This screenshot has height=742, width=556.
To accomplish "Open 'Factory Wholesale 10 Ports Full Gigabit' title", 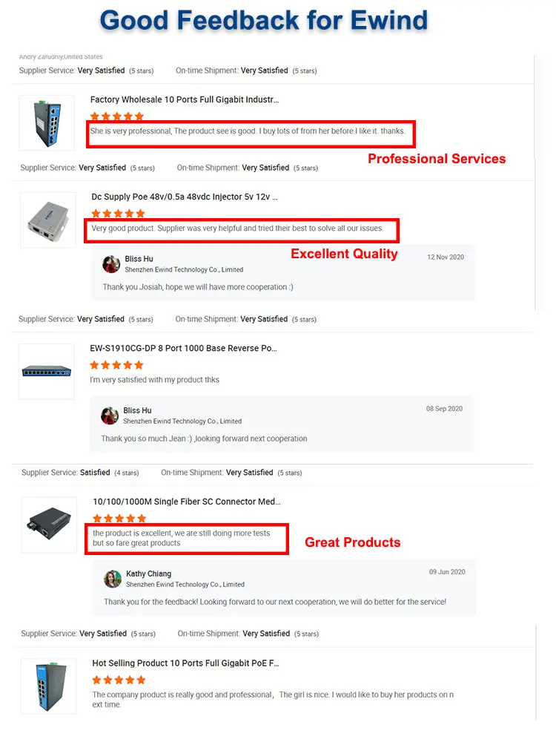I will [185, 99].
